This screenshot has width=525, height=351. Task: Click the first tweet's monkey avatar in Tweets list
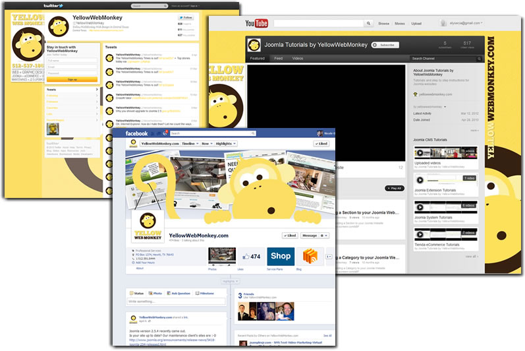109,58
